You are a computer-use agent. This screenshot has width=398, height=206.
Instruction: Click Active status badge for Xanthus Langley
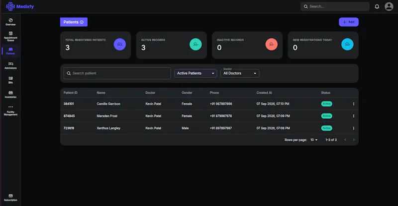(326, 128)
